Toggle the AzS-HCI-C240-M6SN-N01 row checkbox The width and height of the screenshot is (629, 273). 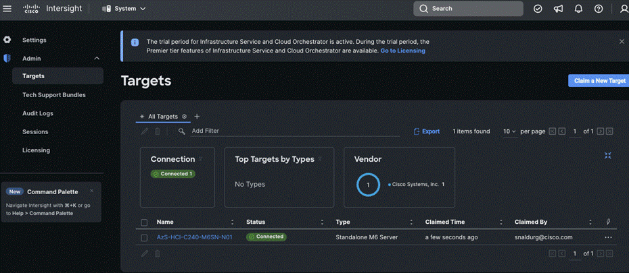point(145,238)
